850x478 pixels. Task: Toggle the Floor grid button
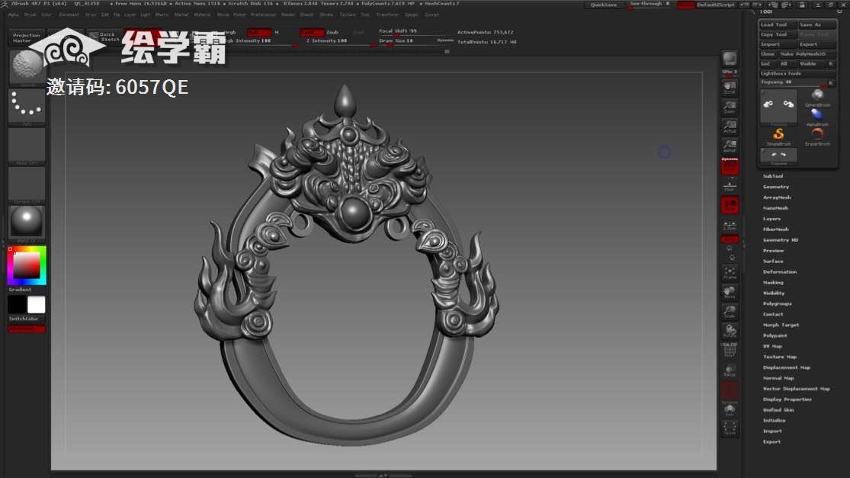coord(730,186)
